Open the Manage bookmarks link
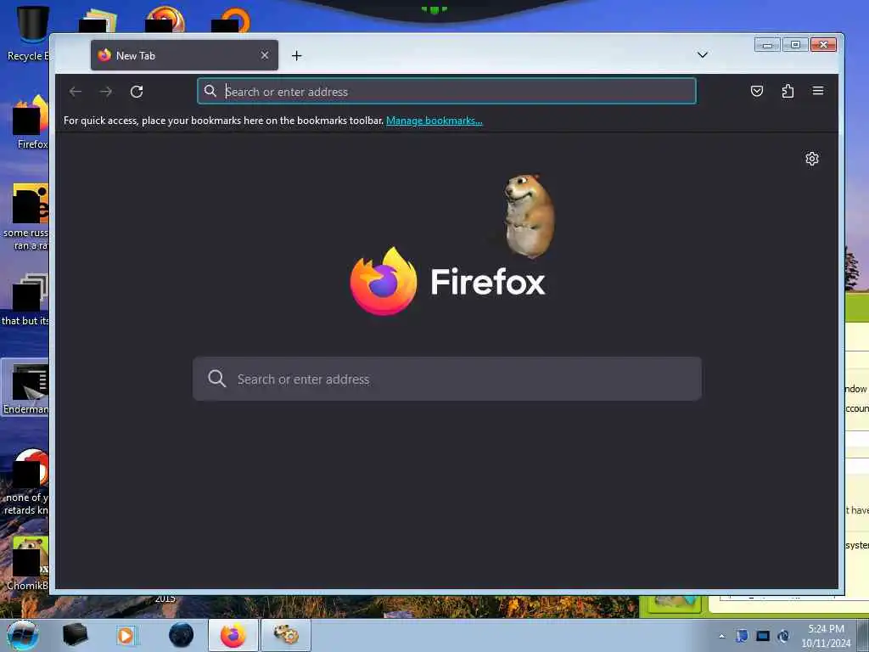Viewport: 869px width, 652px height. click(434, 121)
